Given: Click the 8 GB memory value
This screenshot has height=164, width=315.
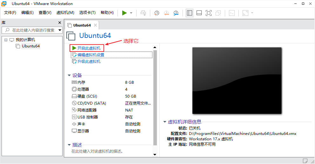Looking at the screenshot, I should pos(129,82).
